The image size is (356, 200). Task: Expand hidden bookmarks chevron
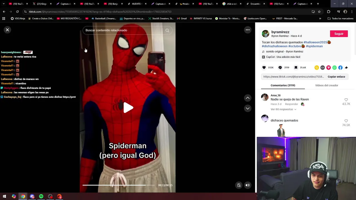320,19
